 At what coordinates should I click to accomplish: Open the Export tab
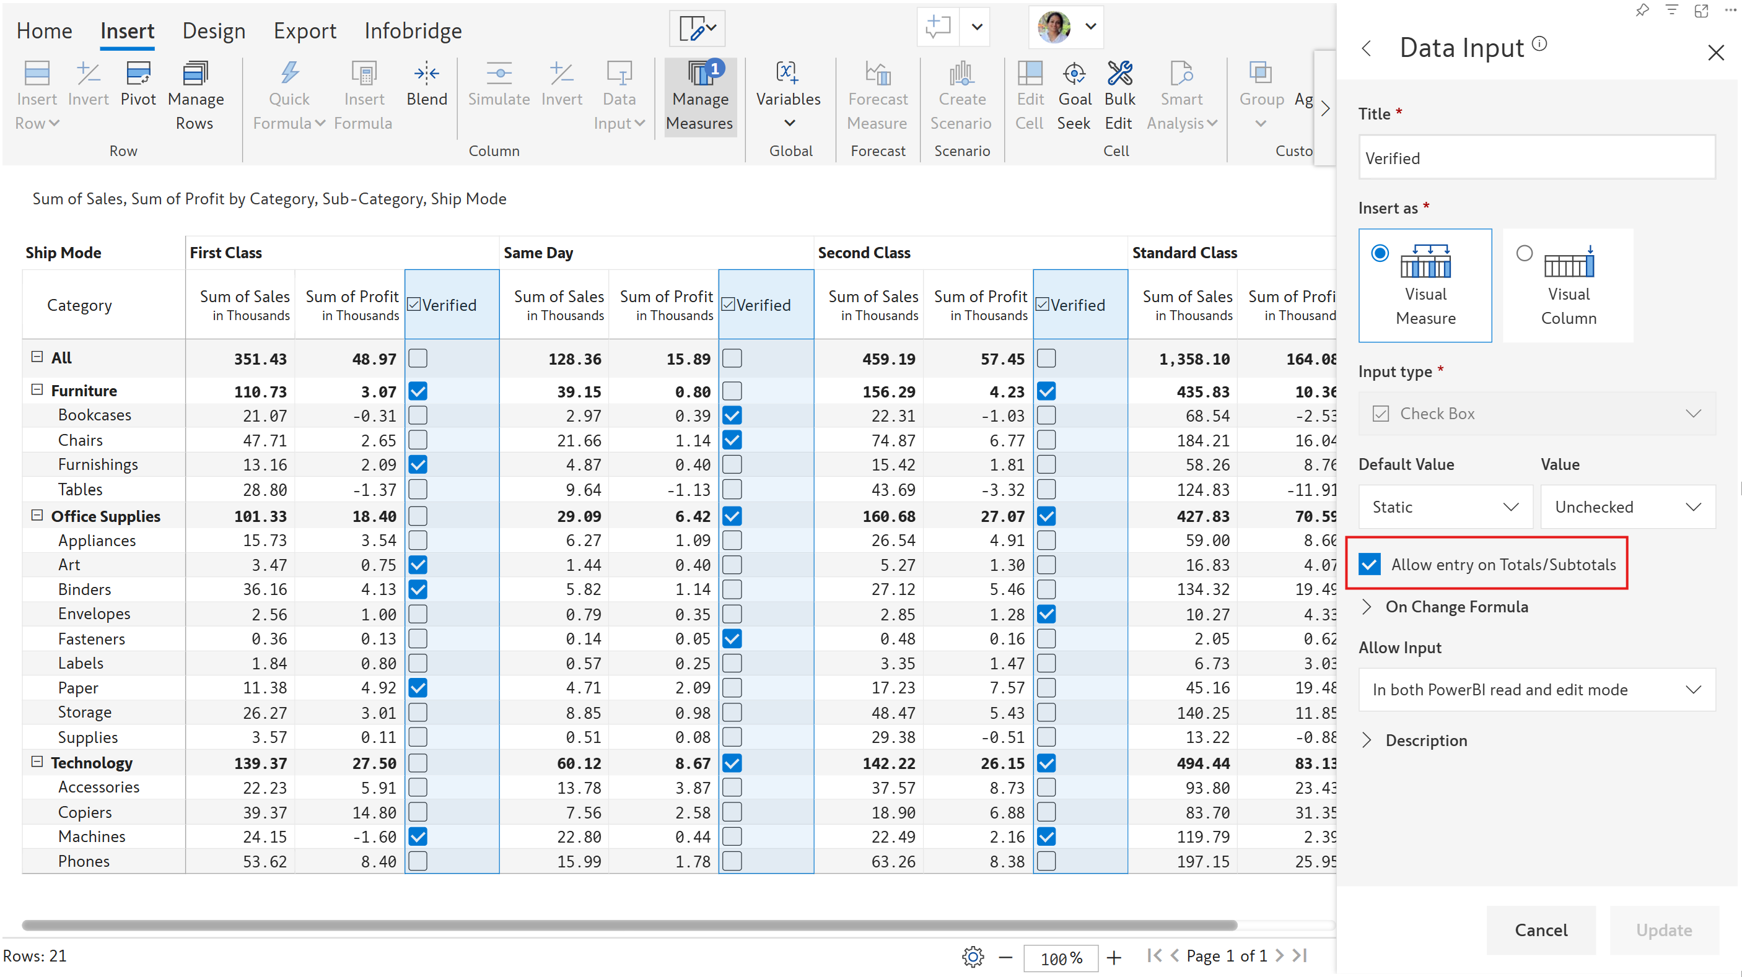(304, 31)
